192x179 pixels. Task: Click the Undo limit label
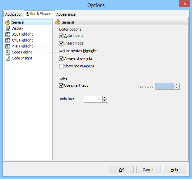tap(66, 99)
